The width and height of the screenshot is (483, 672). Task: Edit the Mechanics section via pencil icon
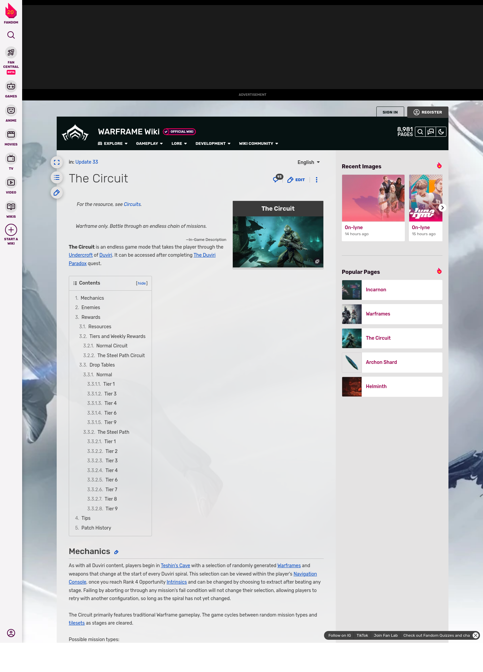[116, 552]
